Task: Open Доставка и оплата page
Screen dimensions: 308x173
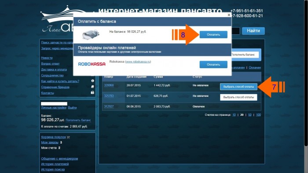Action: click(54, 70)
